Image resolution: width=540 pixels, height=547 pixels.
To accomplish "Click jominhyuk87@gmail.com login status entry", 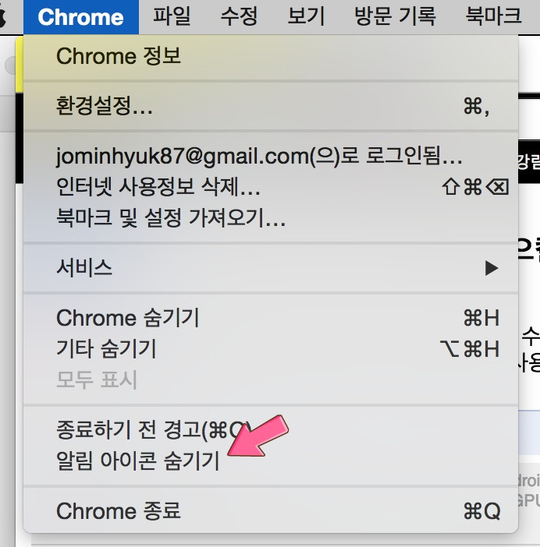I will (x=271, y=156).
